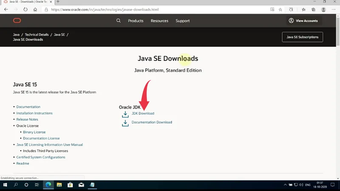Expand the View Accounts dropdown
The width and height of the screenshot is (340, 191).
[303, 20]
